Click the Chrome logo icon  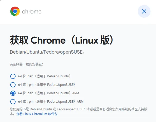(x=15, y=11)
